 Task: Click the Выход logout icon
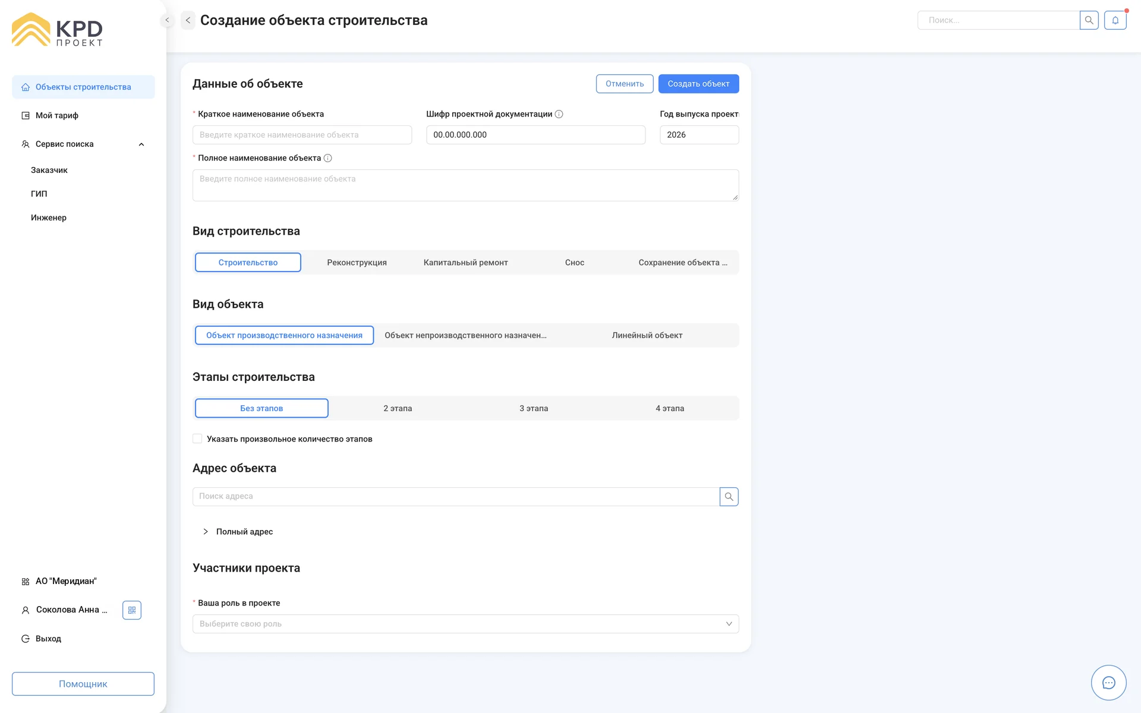(26, 639)
